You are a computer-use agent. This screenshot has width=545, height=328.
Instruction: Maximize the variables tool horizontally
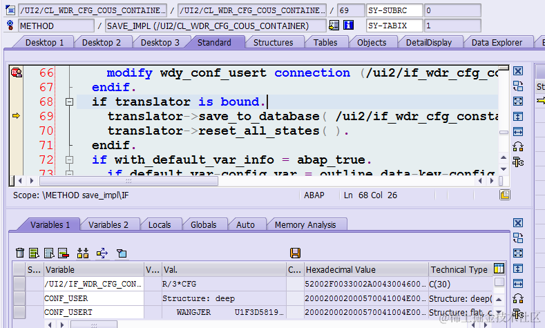point(518,284)
